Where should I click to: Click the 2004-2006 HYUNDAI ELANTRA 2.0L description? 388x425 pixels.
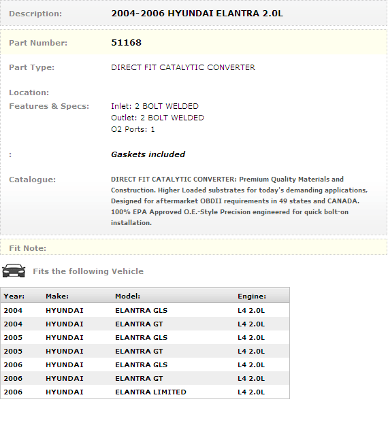click(x=197, y=14)
